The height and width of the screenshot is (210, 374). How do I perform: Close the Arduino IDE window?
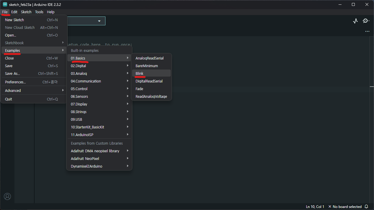367,4
